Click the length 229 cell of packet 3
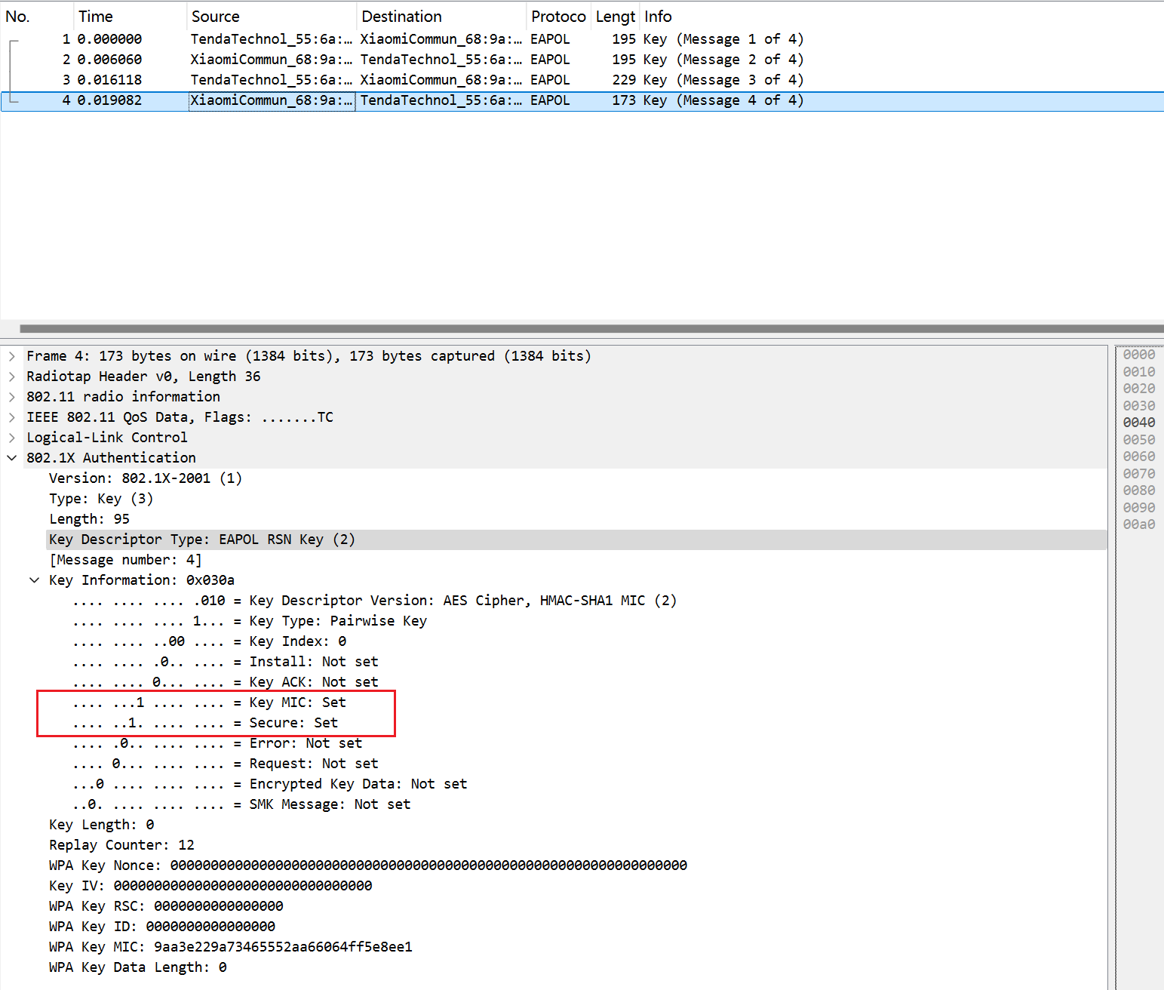 tap(624, 80)
